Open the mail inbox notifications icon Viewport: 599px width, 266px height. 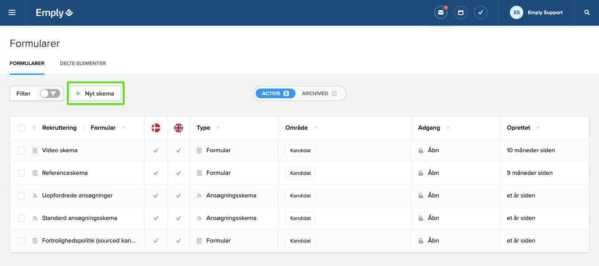point(441,13)
